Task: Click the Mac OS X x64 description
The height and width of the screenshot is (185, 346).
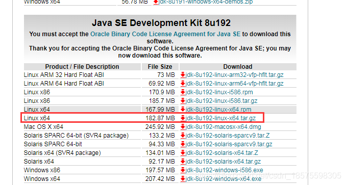Action: [x=43, y=127]
